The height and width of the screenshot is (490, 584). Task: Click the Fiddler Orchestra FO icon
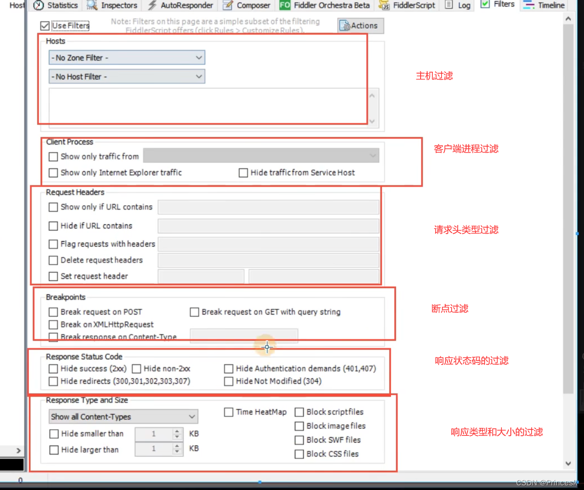click(x=285, y=5)
